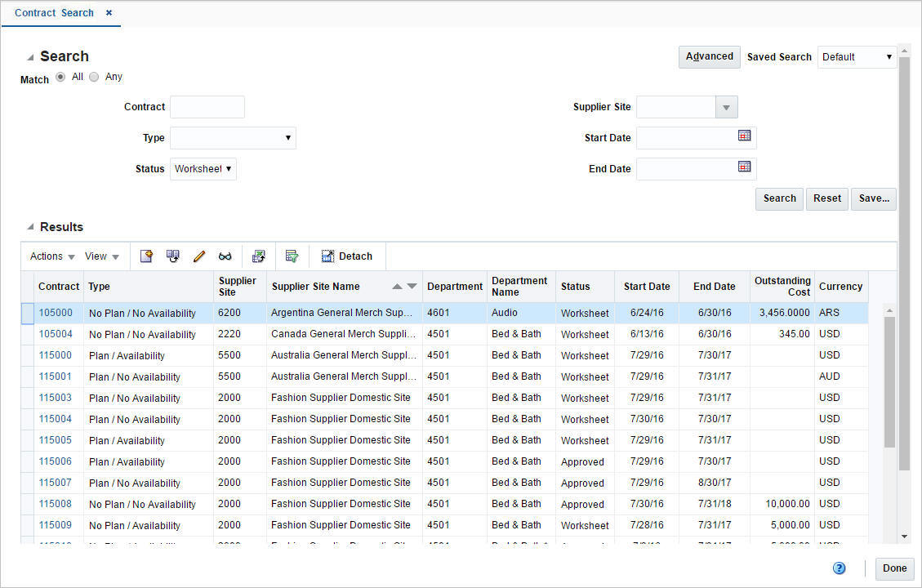This screenshot has width=922, height=588.
Task: Toggle the Query by Example filter icon
Action: pos(292,256)
